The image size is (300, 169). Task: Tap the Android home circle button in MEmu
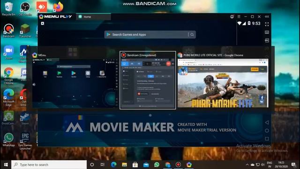(267, 131)
